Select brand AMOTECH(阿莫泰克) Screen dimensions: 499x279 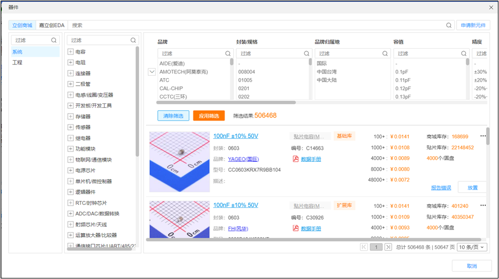[x=184, y=72]
